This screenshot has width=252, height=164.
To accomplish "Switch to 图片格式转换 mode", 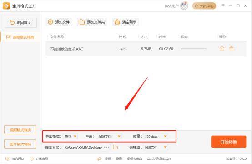I will click(x=20, y=144).
